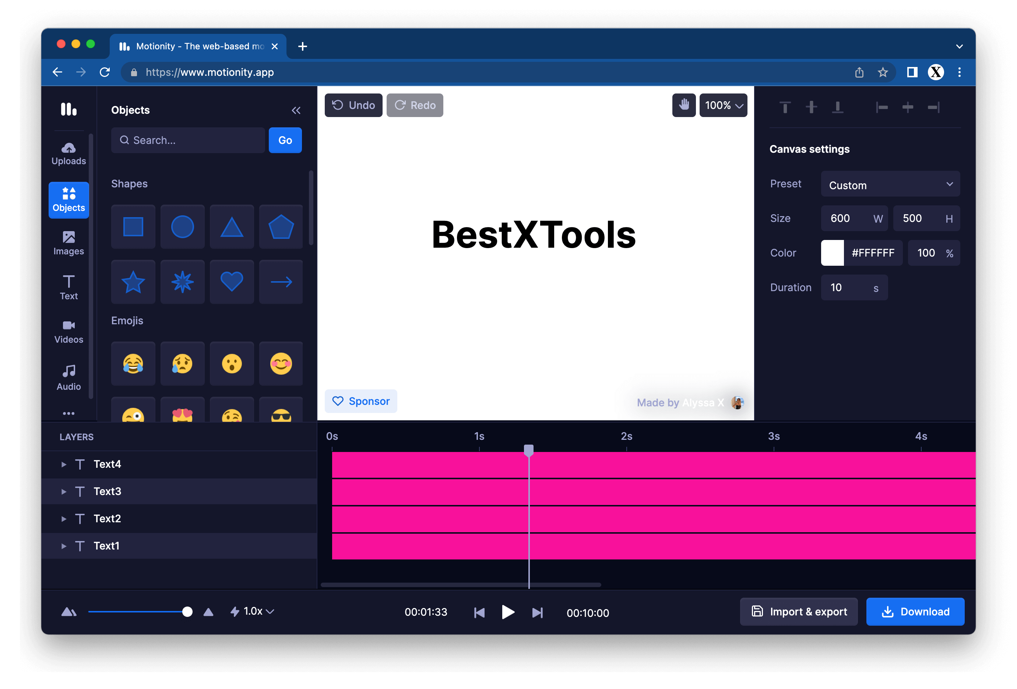The image size is (1017, 689).
Task: Open the Uploads tab
Action: [x=69, y=153]
